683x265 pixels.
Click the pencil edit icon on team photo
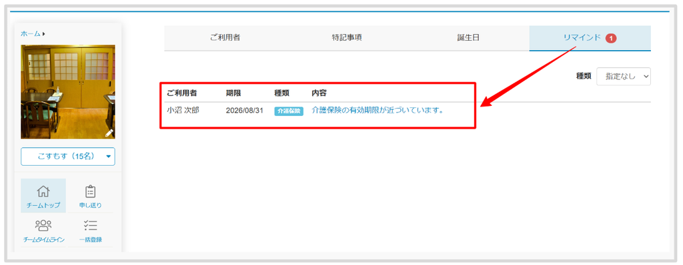109,133
